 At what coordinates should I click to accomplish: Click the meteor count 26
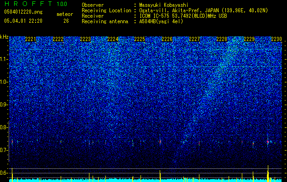66,21
